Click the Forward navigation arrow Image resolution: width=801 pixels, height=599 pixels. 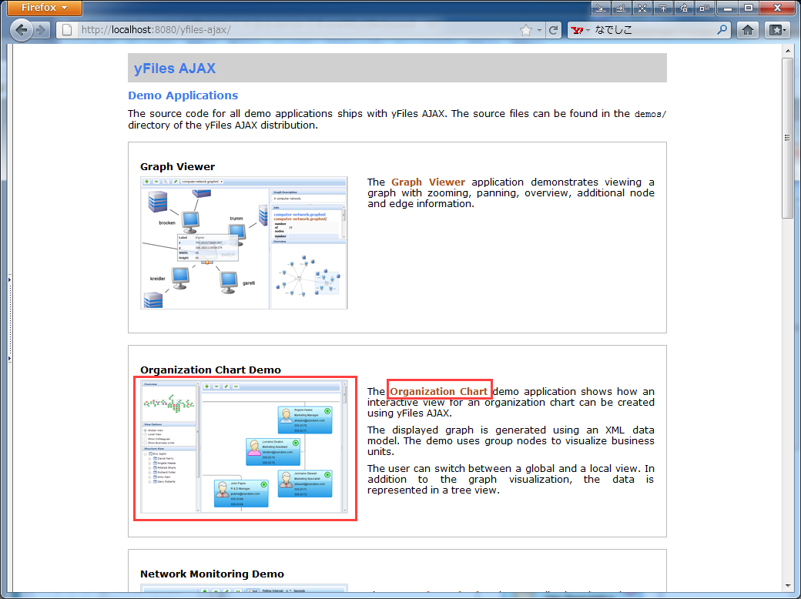coord(41,31)
